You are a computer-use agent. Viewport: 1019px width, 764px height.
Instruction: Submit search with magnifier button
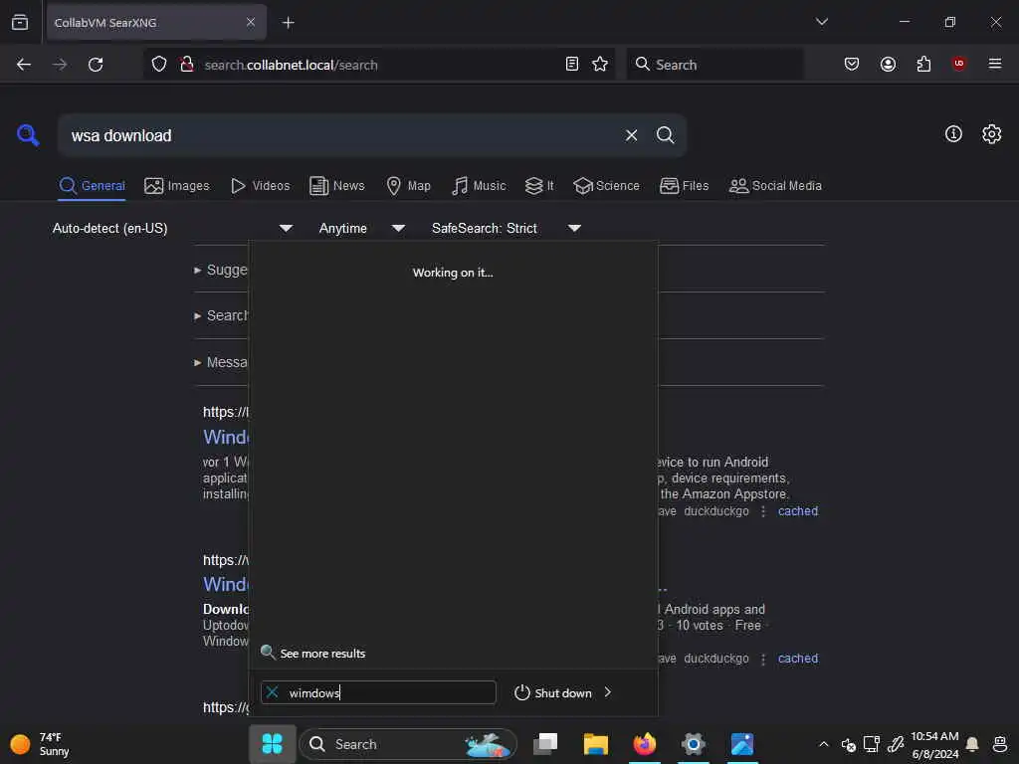pyautogui.click(x=665, y=135)
